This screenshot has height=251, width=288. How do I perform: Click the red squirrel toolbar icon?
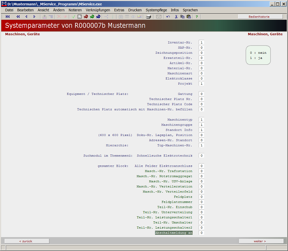(x=86, y=17)
